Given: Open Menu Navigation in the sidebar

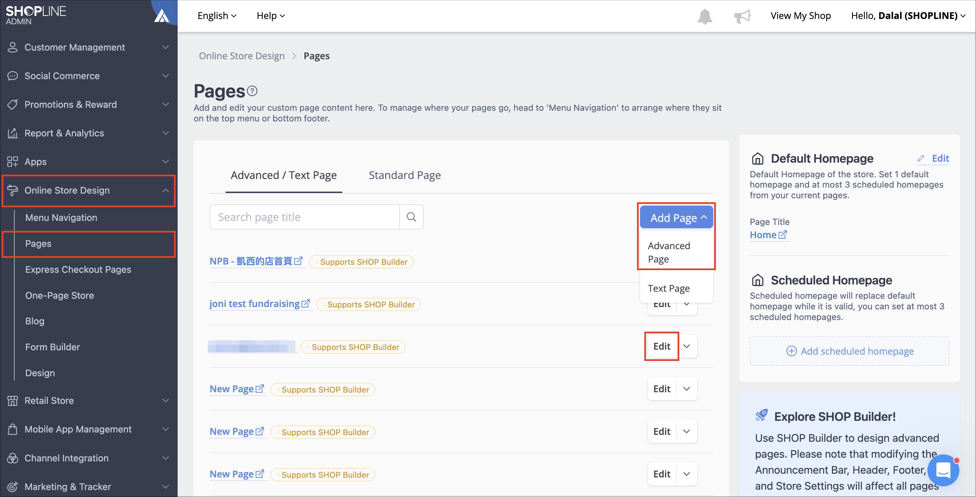Looking at the screenshot, I should click(61, 218).
